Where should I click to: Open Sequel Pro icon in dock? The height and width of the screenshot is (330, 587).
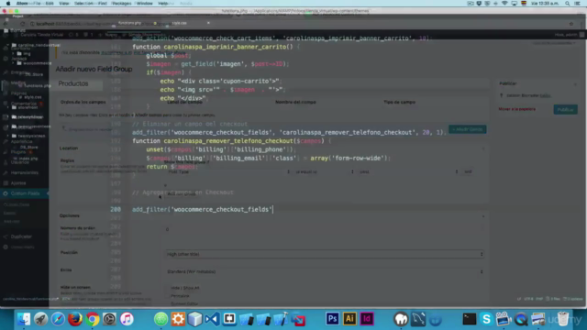click(418, 319)
